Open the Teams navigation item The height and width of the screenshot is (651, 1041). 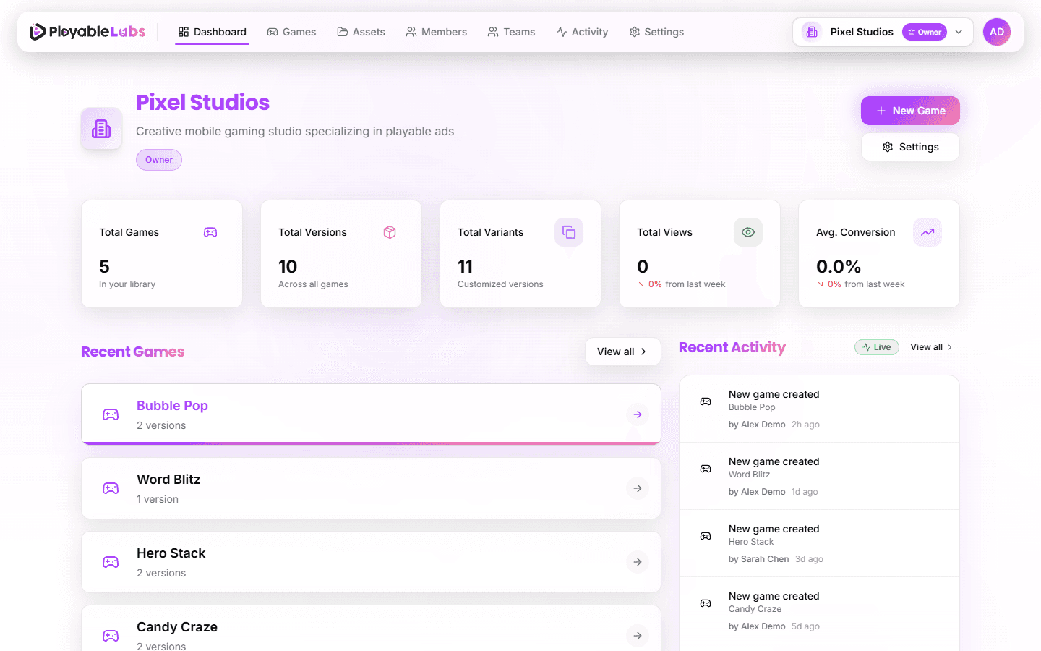coord(511,32)
